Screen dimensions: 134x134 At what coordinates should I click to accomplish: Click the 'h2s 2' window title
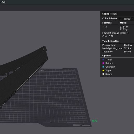coord(3,2)
